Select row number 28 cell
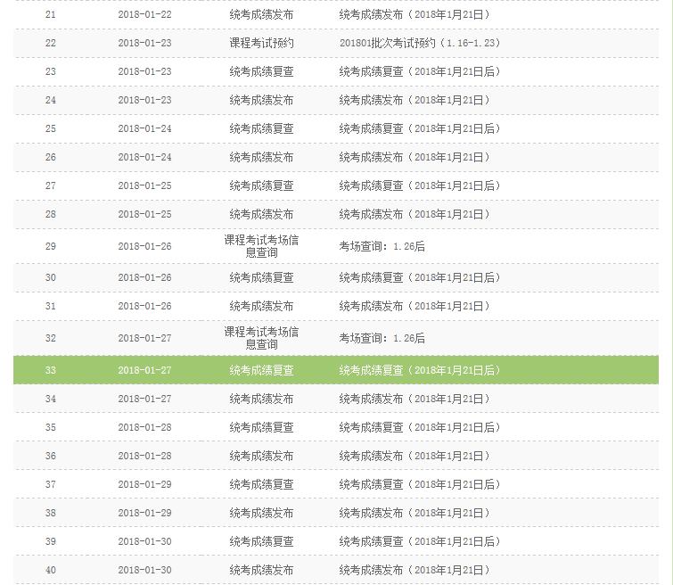Screen dimensions: 673x585 point(50,214)
